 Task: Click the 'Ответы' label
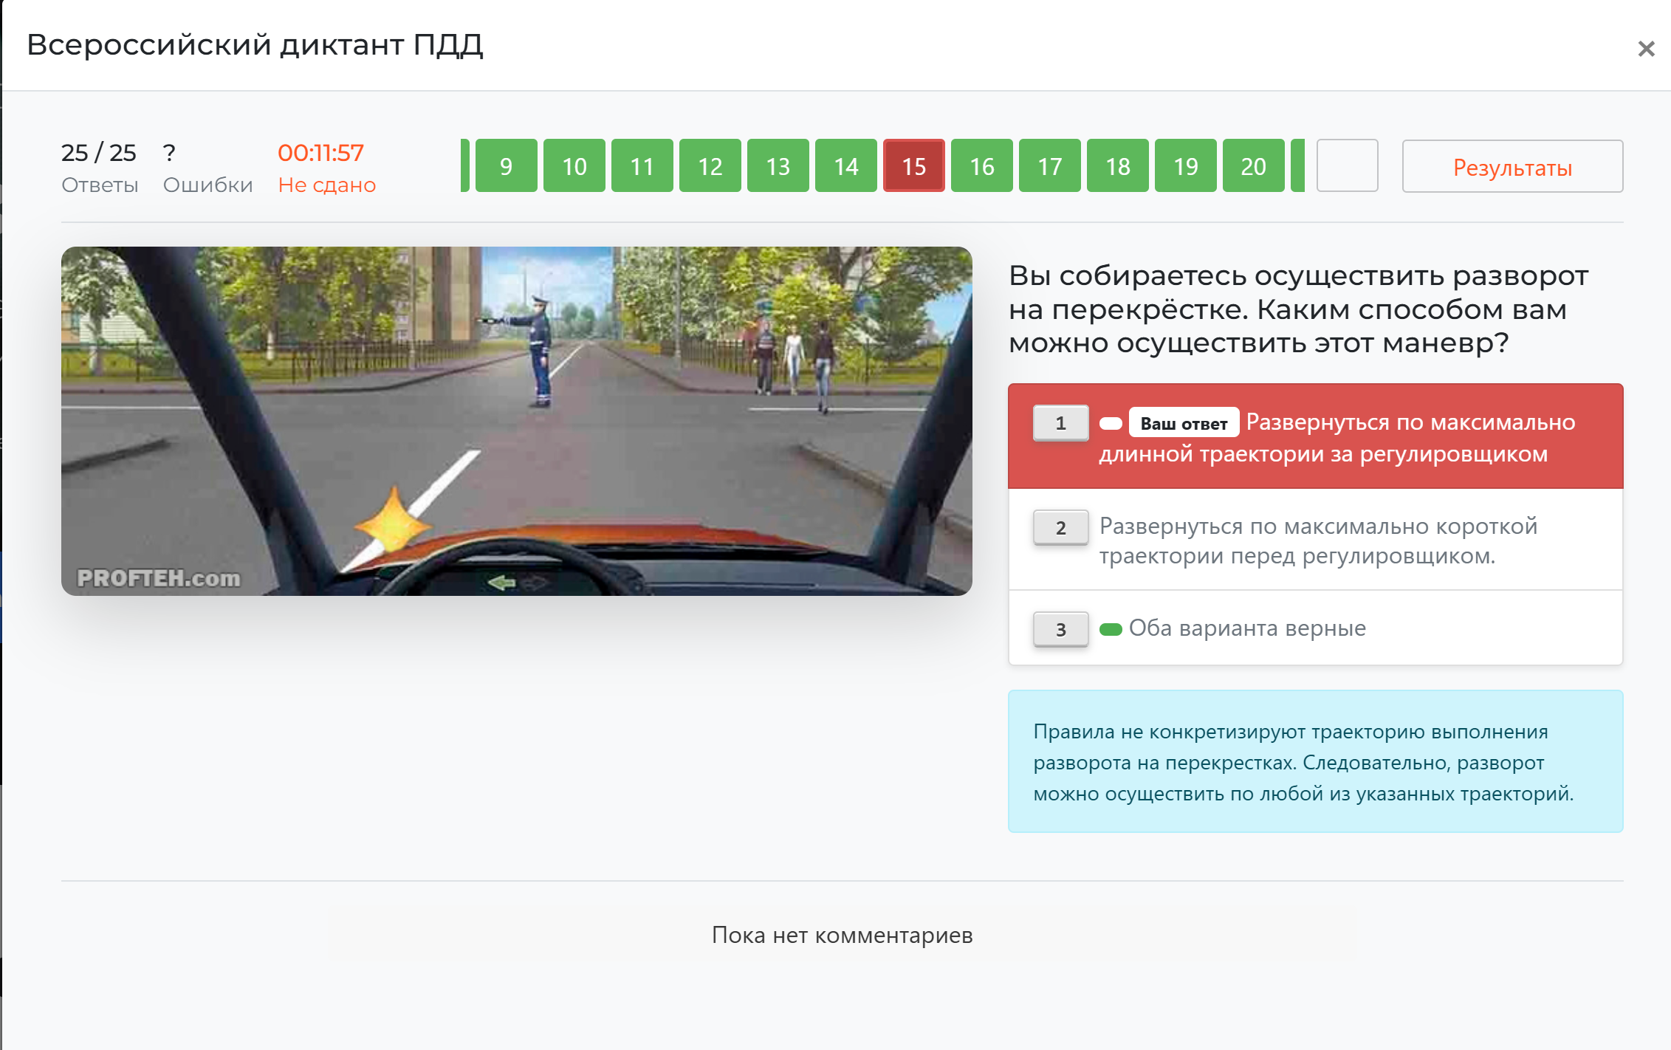[100, 185]
